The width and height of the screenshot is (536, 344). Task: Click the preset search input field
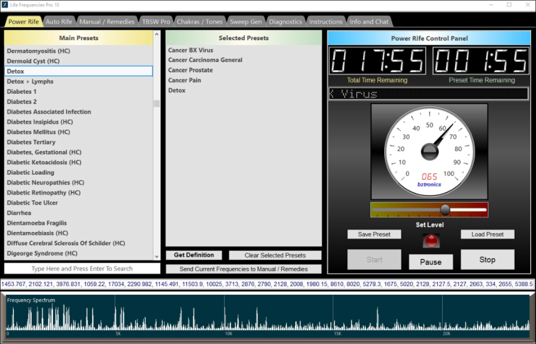click(82, 269)
